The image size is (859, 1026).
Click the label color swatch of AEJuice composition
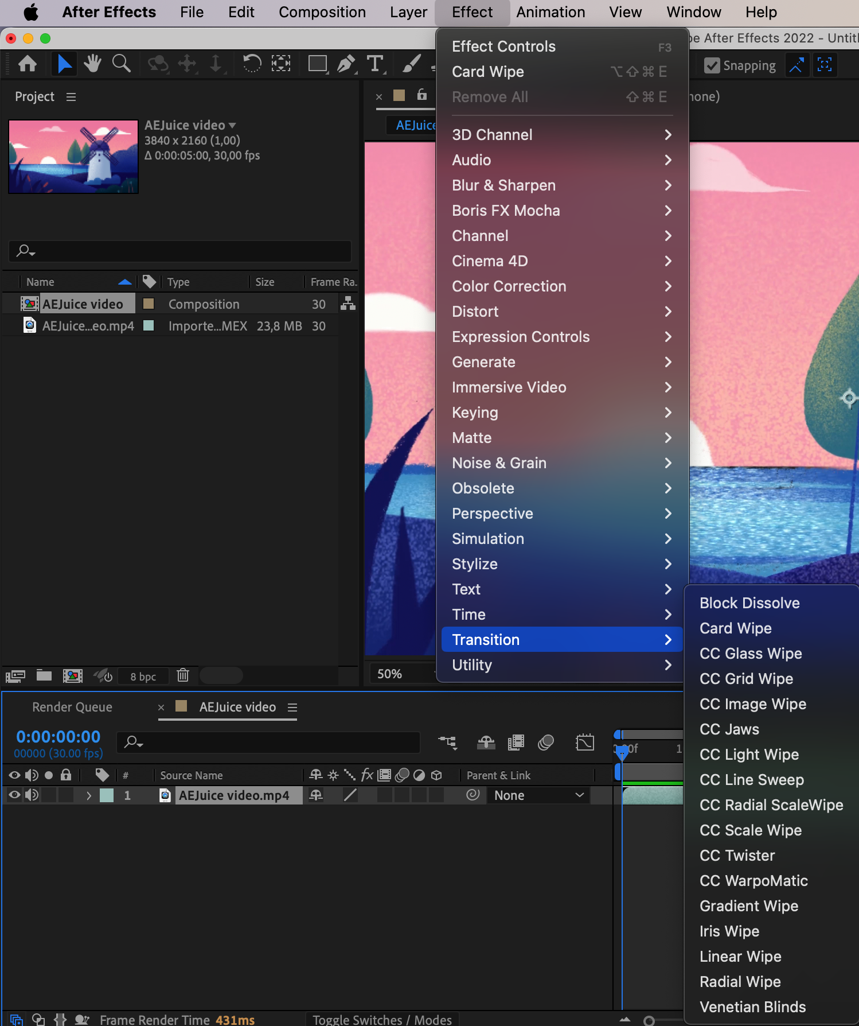tap(149, 304)
